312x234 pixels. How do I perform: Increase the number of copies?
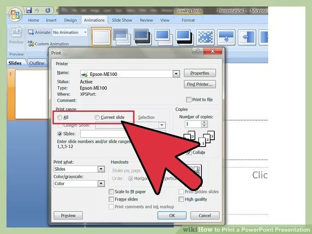204,122
